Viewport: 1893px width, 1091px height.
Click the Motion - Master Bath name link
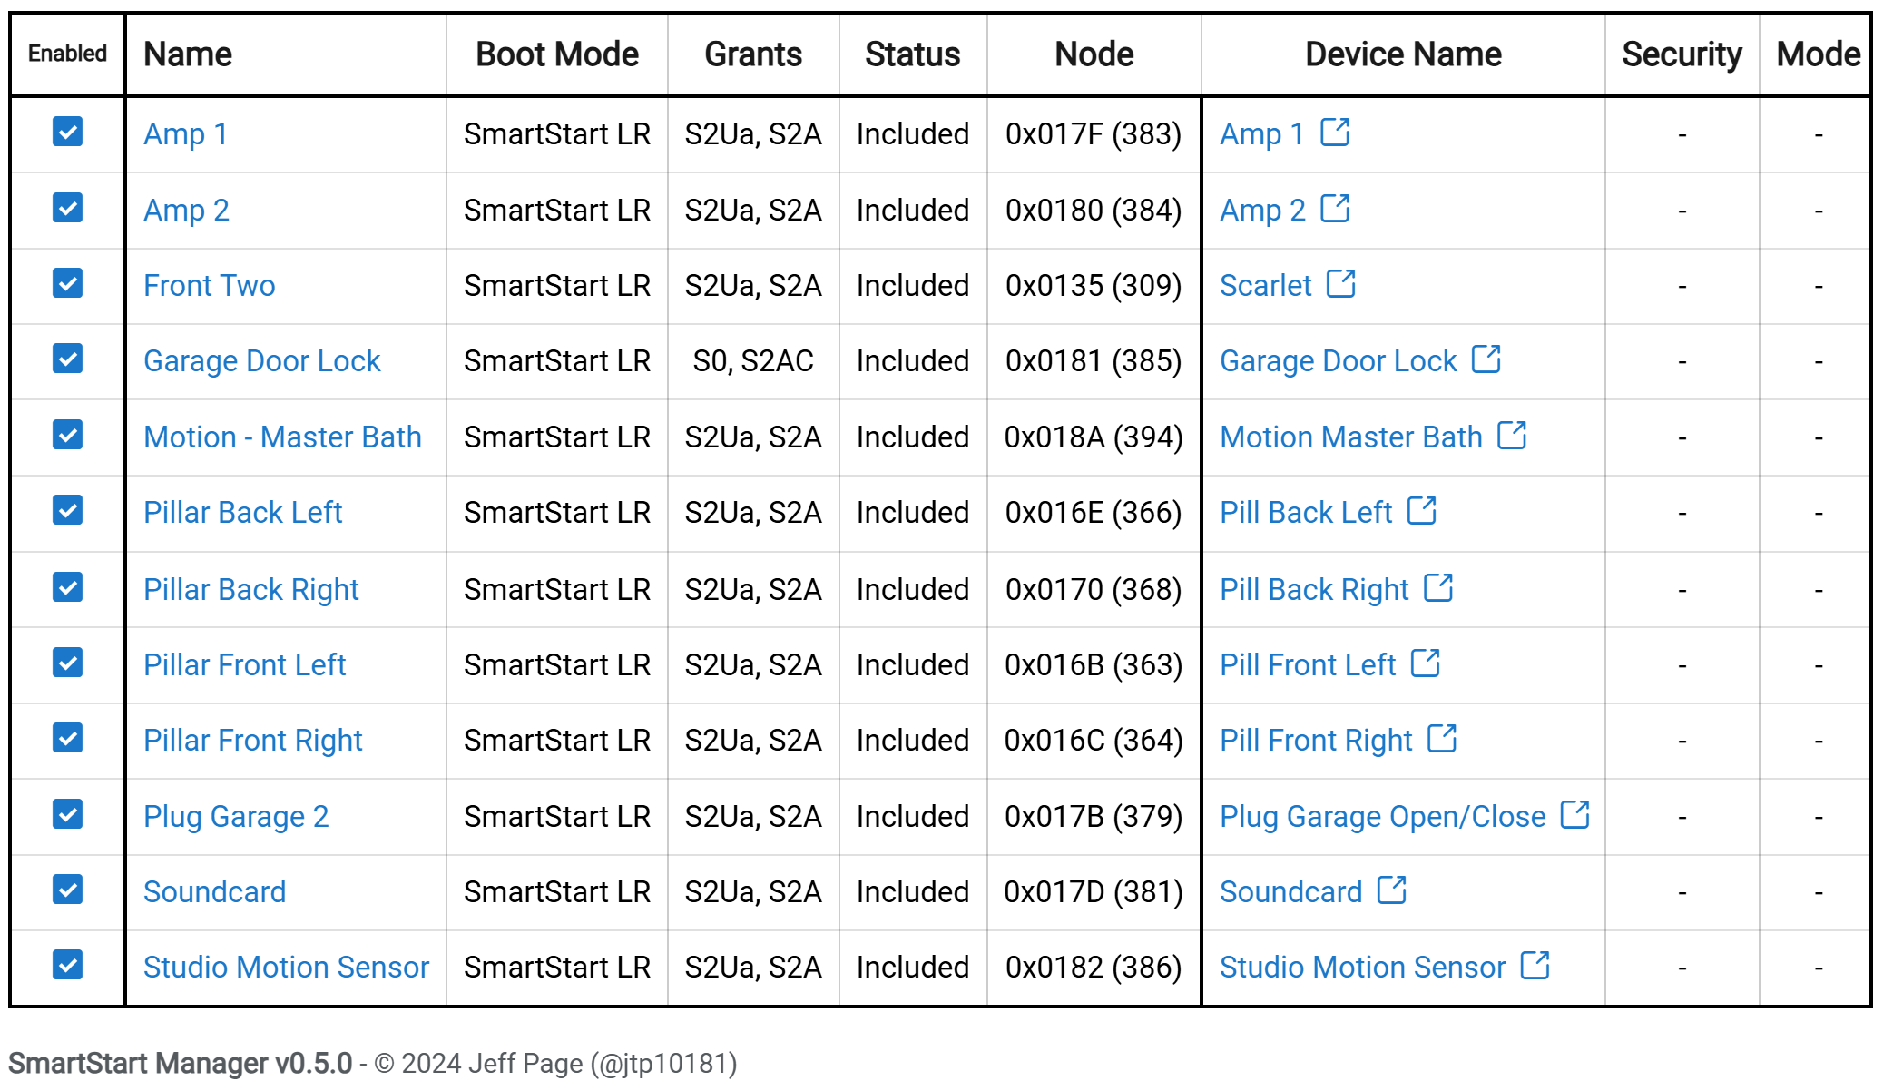tap(282, 437)
